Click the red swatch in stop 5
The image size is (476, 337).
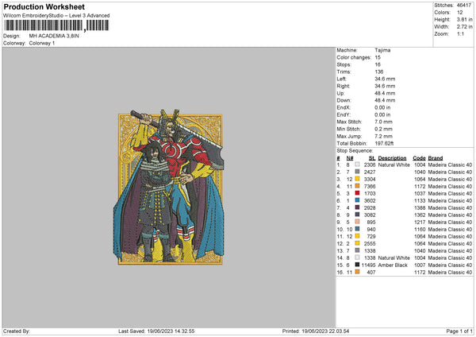coord(357,193)
